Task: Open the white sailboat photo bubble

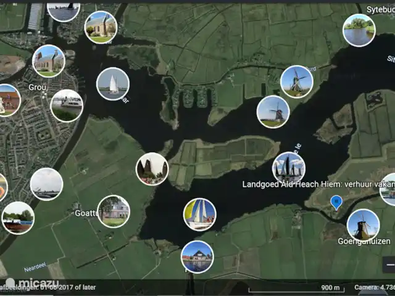Action: pos(113,84)
